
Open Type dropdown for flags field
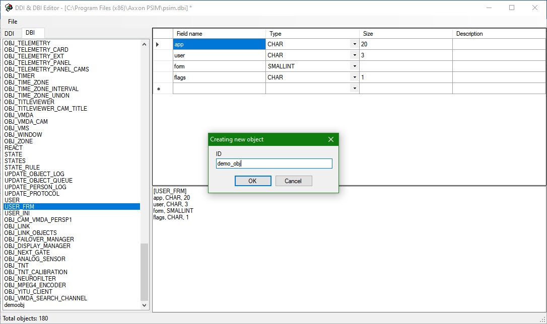pyautogui.click(x=355, y=77)
